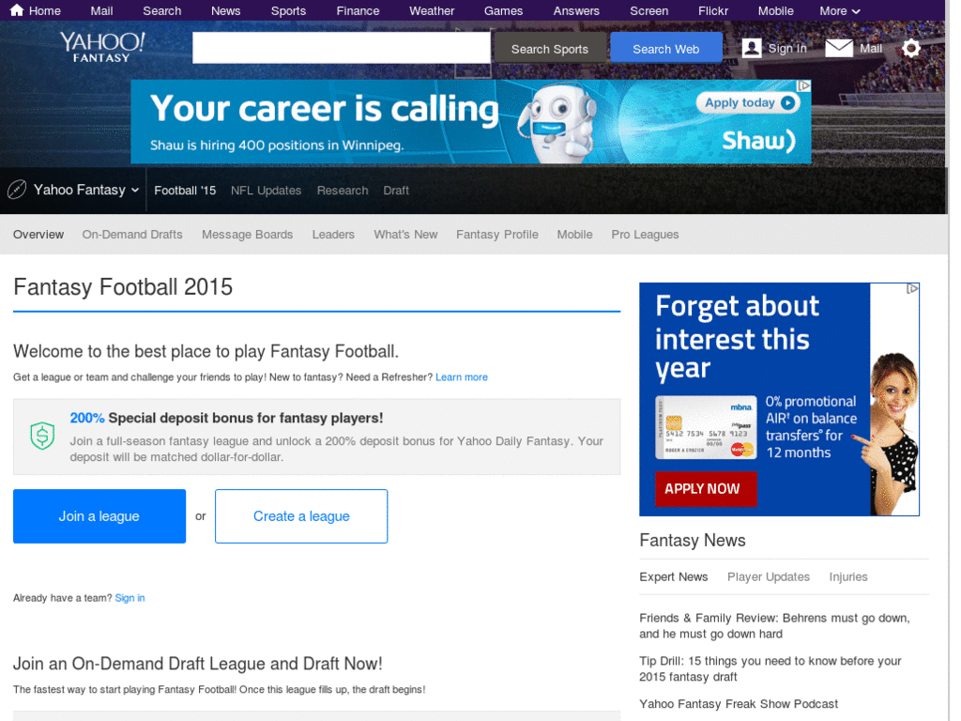Open Sports in the top navigation
This screenshot has width=961, height=721.
(288, 11)
